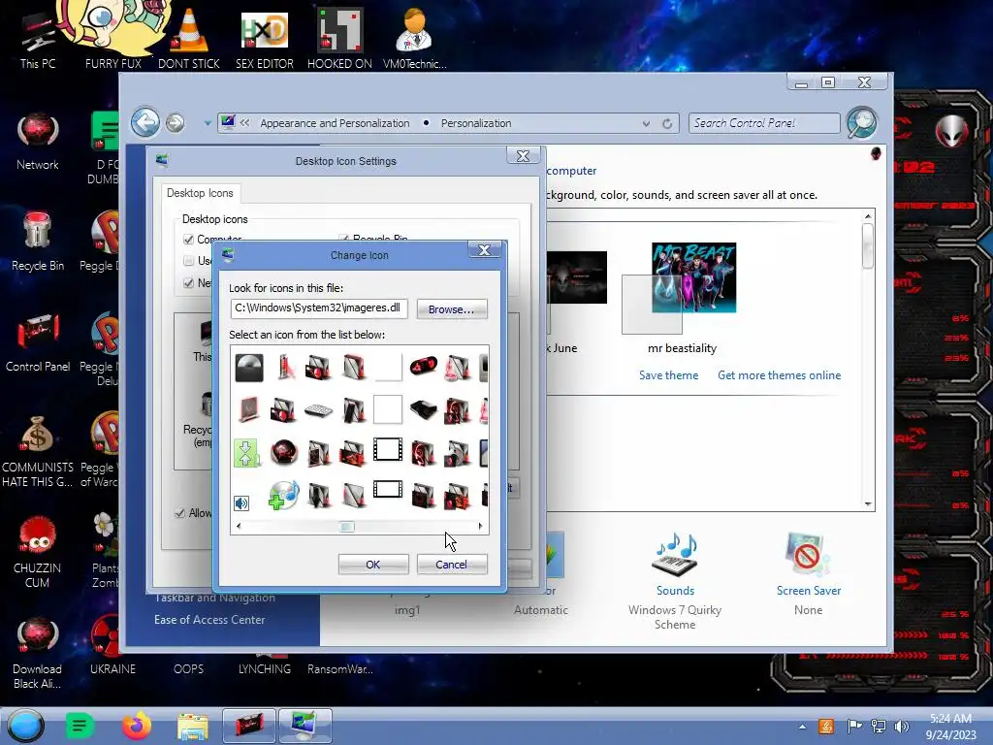Expand the breadcrumb double-chevron in address bar
Viewport: 993px width, 745px height.
[x=245, y=123]
